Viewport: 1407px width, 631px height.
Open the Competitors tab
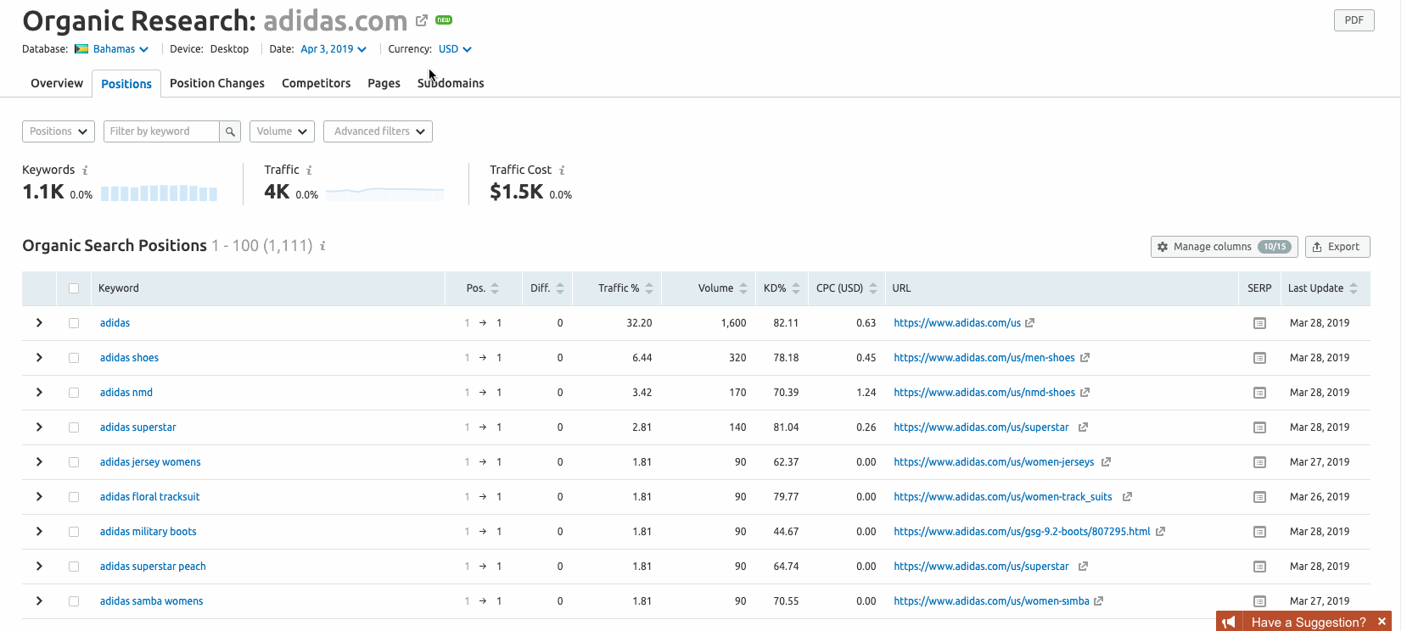coord(317,83)
